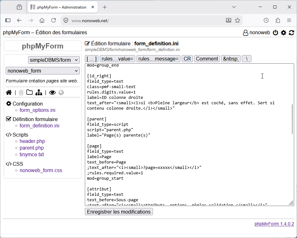Close the phpMyForm Administration tab

click(93, 7)
